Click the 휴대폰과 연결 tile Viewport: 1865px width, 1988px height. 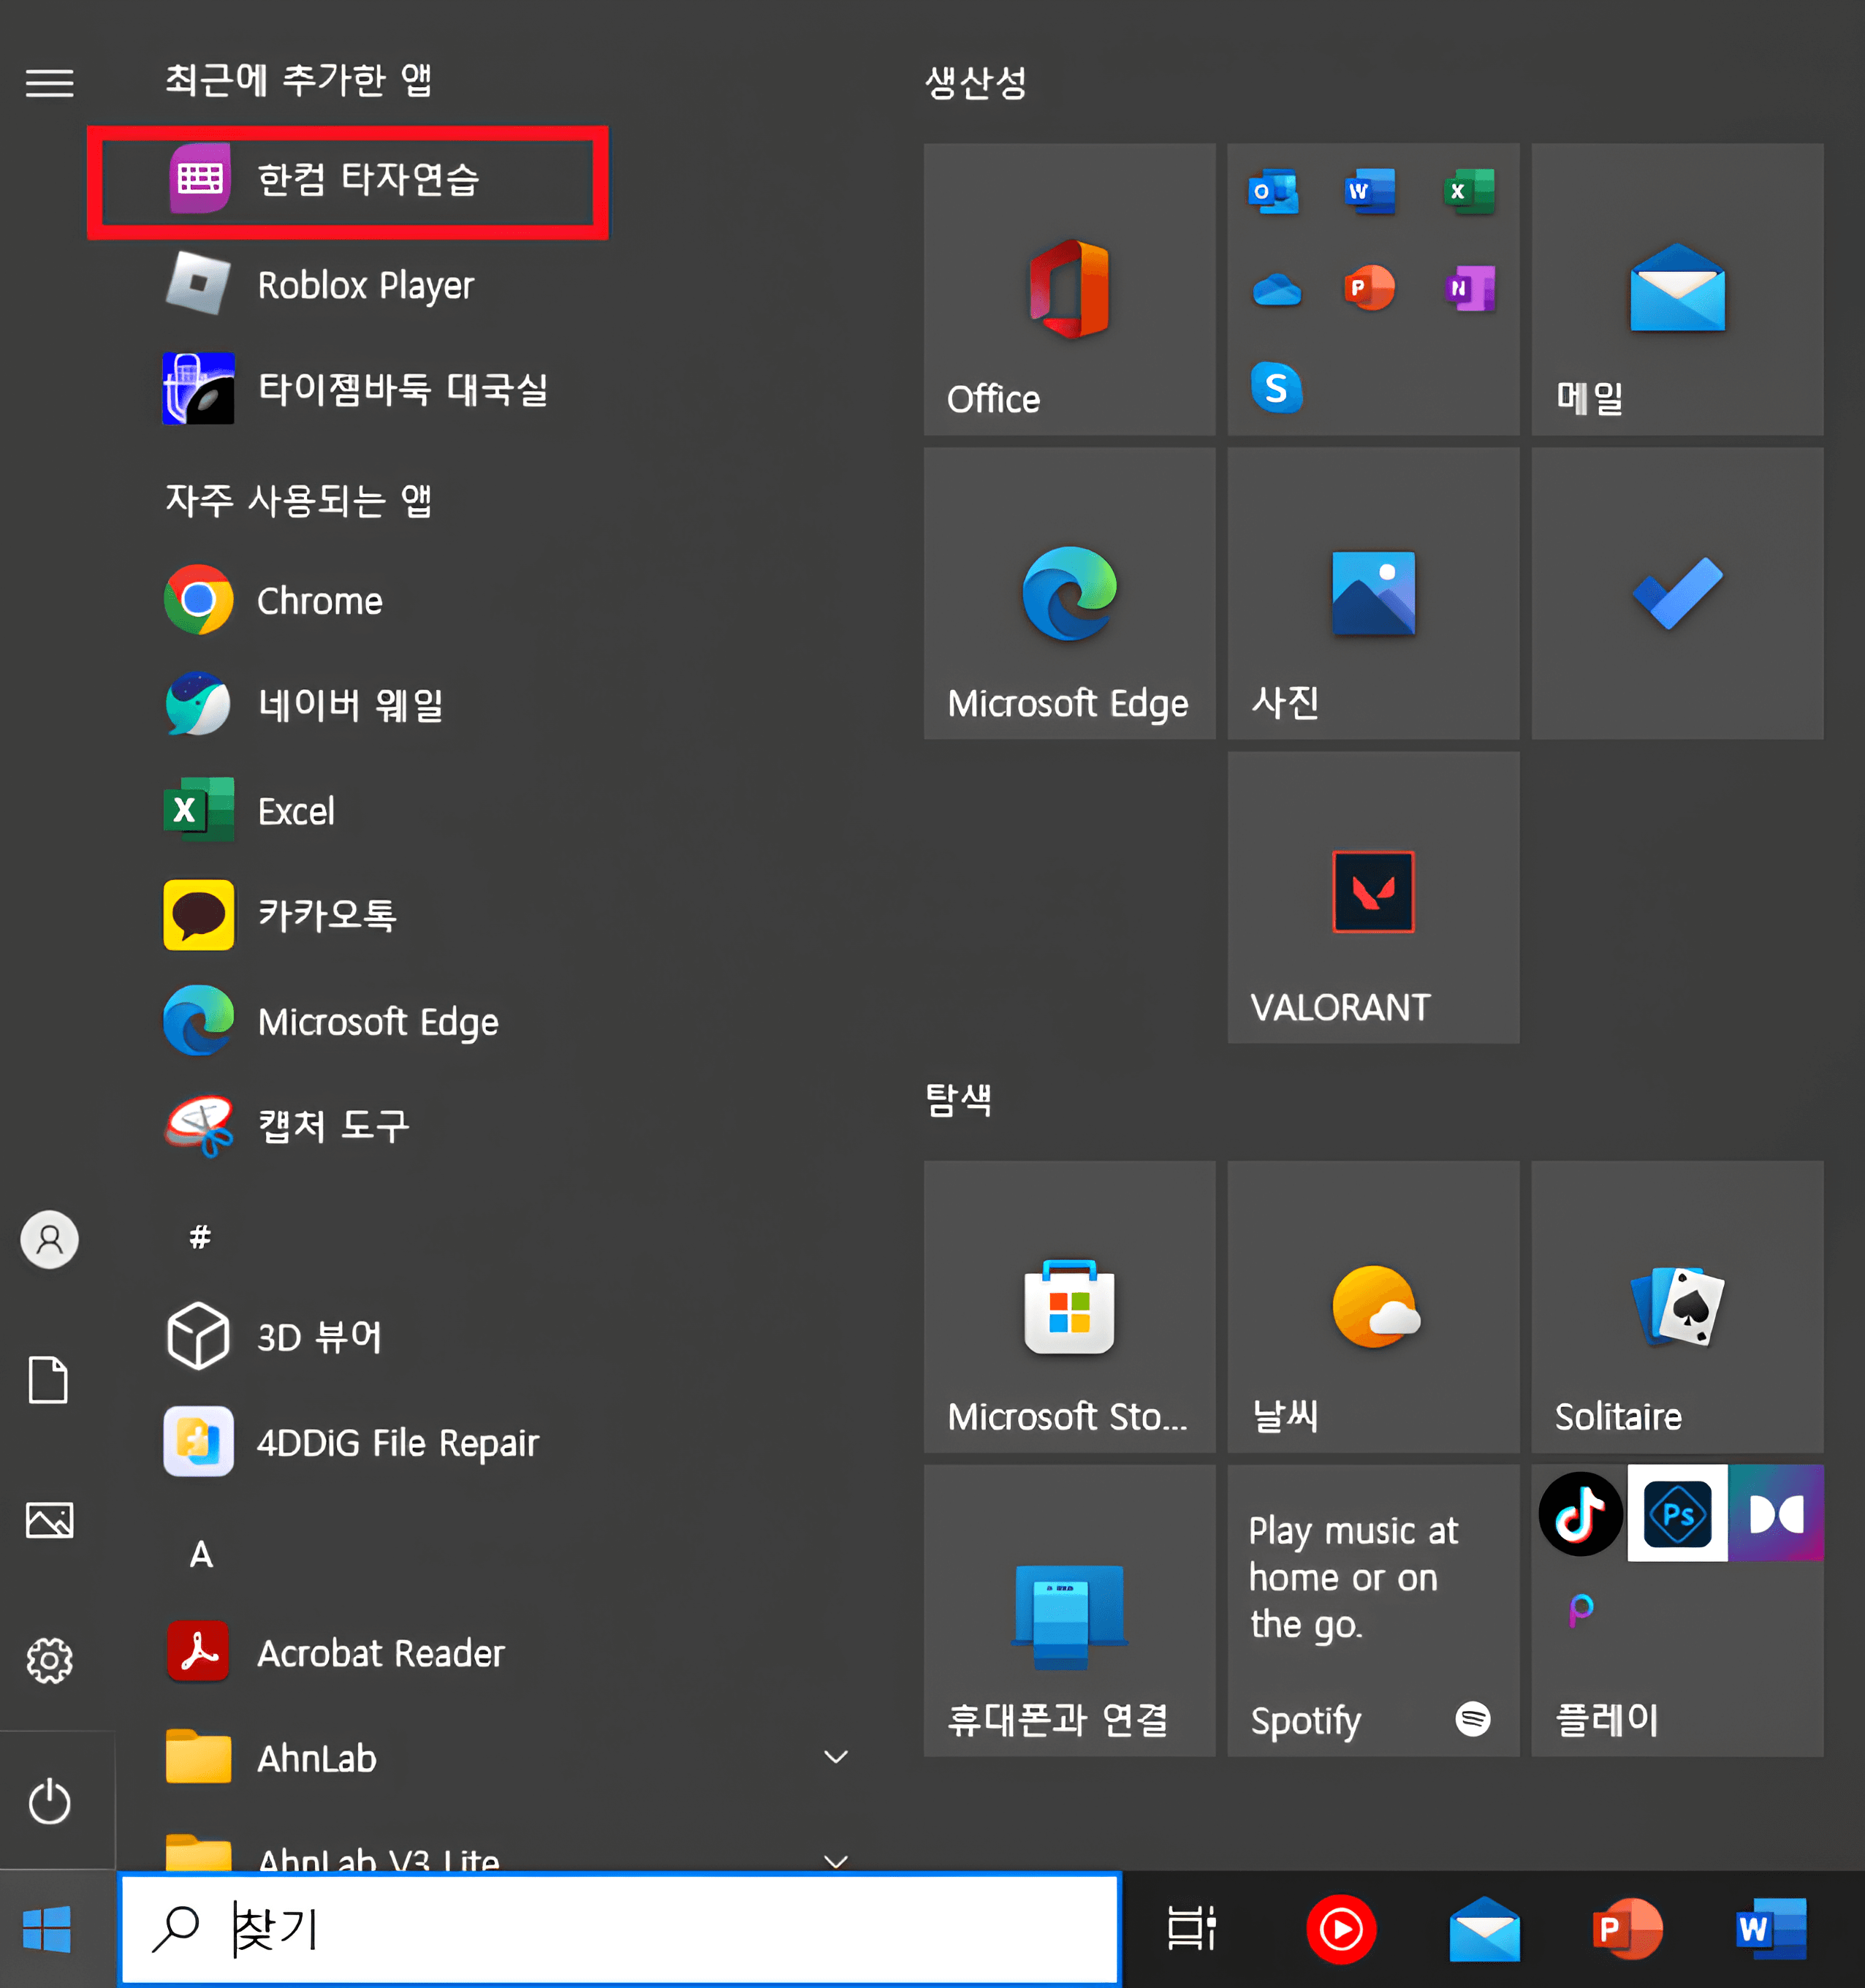coord(1068,1610)
